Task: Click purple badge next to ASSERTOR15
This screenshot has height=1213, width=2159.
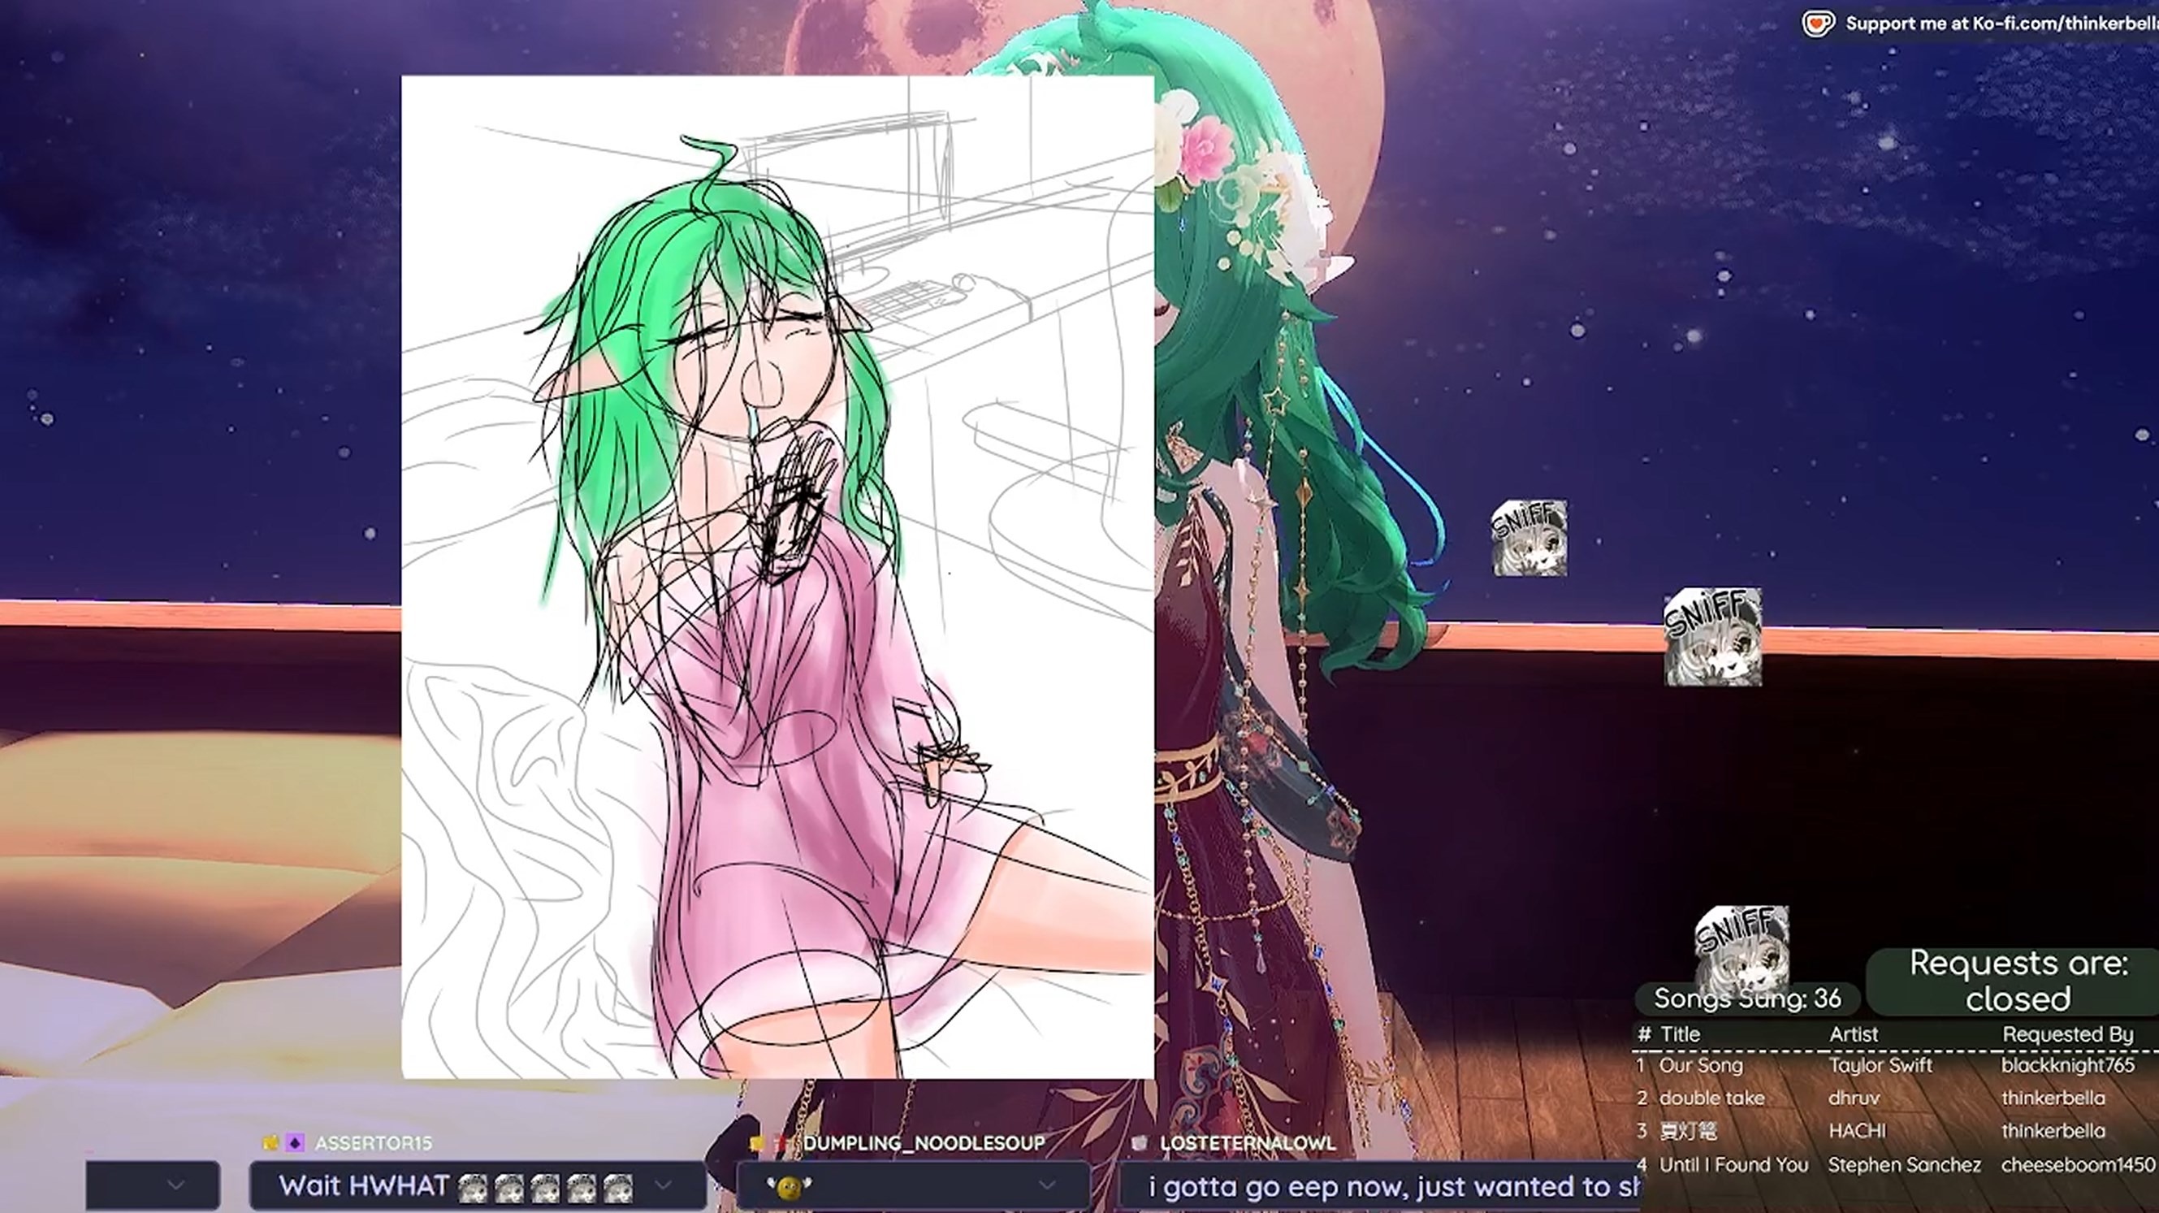Action: tap(295, 1142)
